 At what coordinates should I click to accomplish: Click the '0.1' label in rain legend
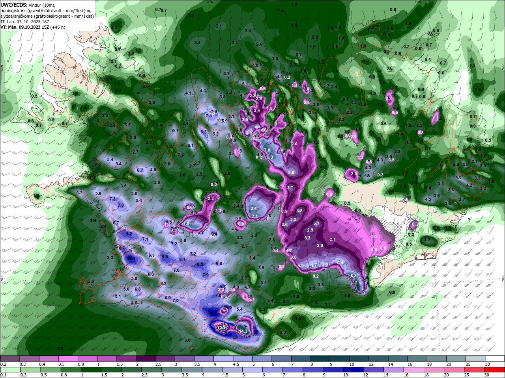tap(3, 375)
